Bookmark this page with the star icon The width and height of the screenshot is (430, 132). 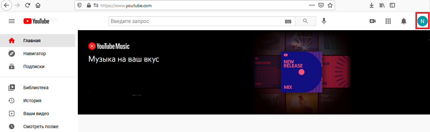pyautogui.click(x=330, y=5)
